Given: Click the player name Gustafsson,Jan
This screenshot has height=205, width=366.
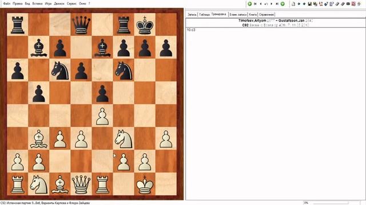Looking at the screenshot, I should coord(291,20).
